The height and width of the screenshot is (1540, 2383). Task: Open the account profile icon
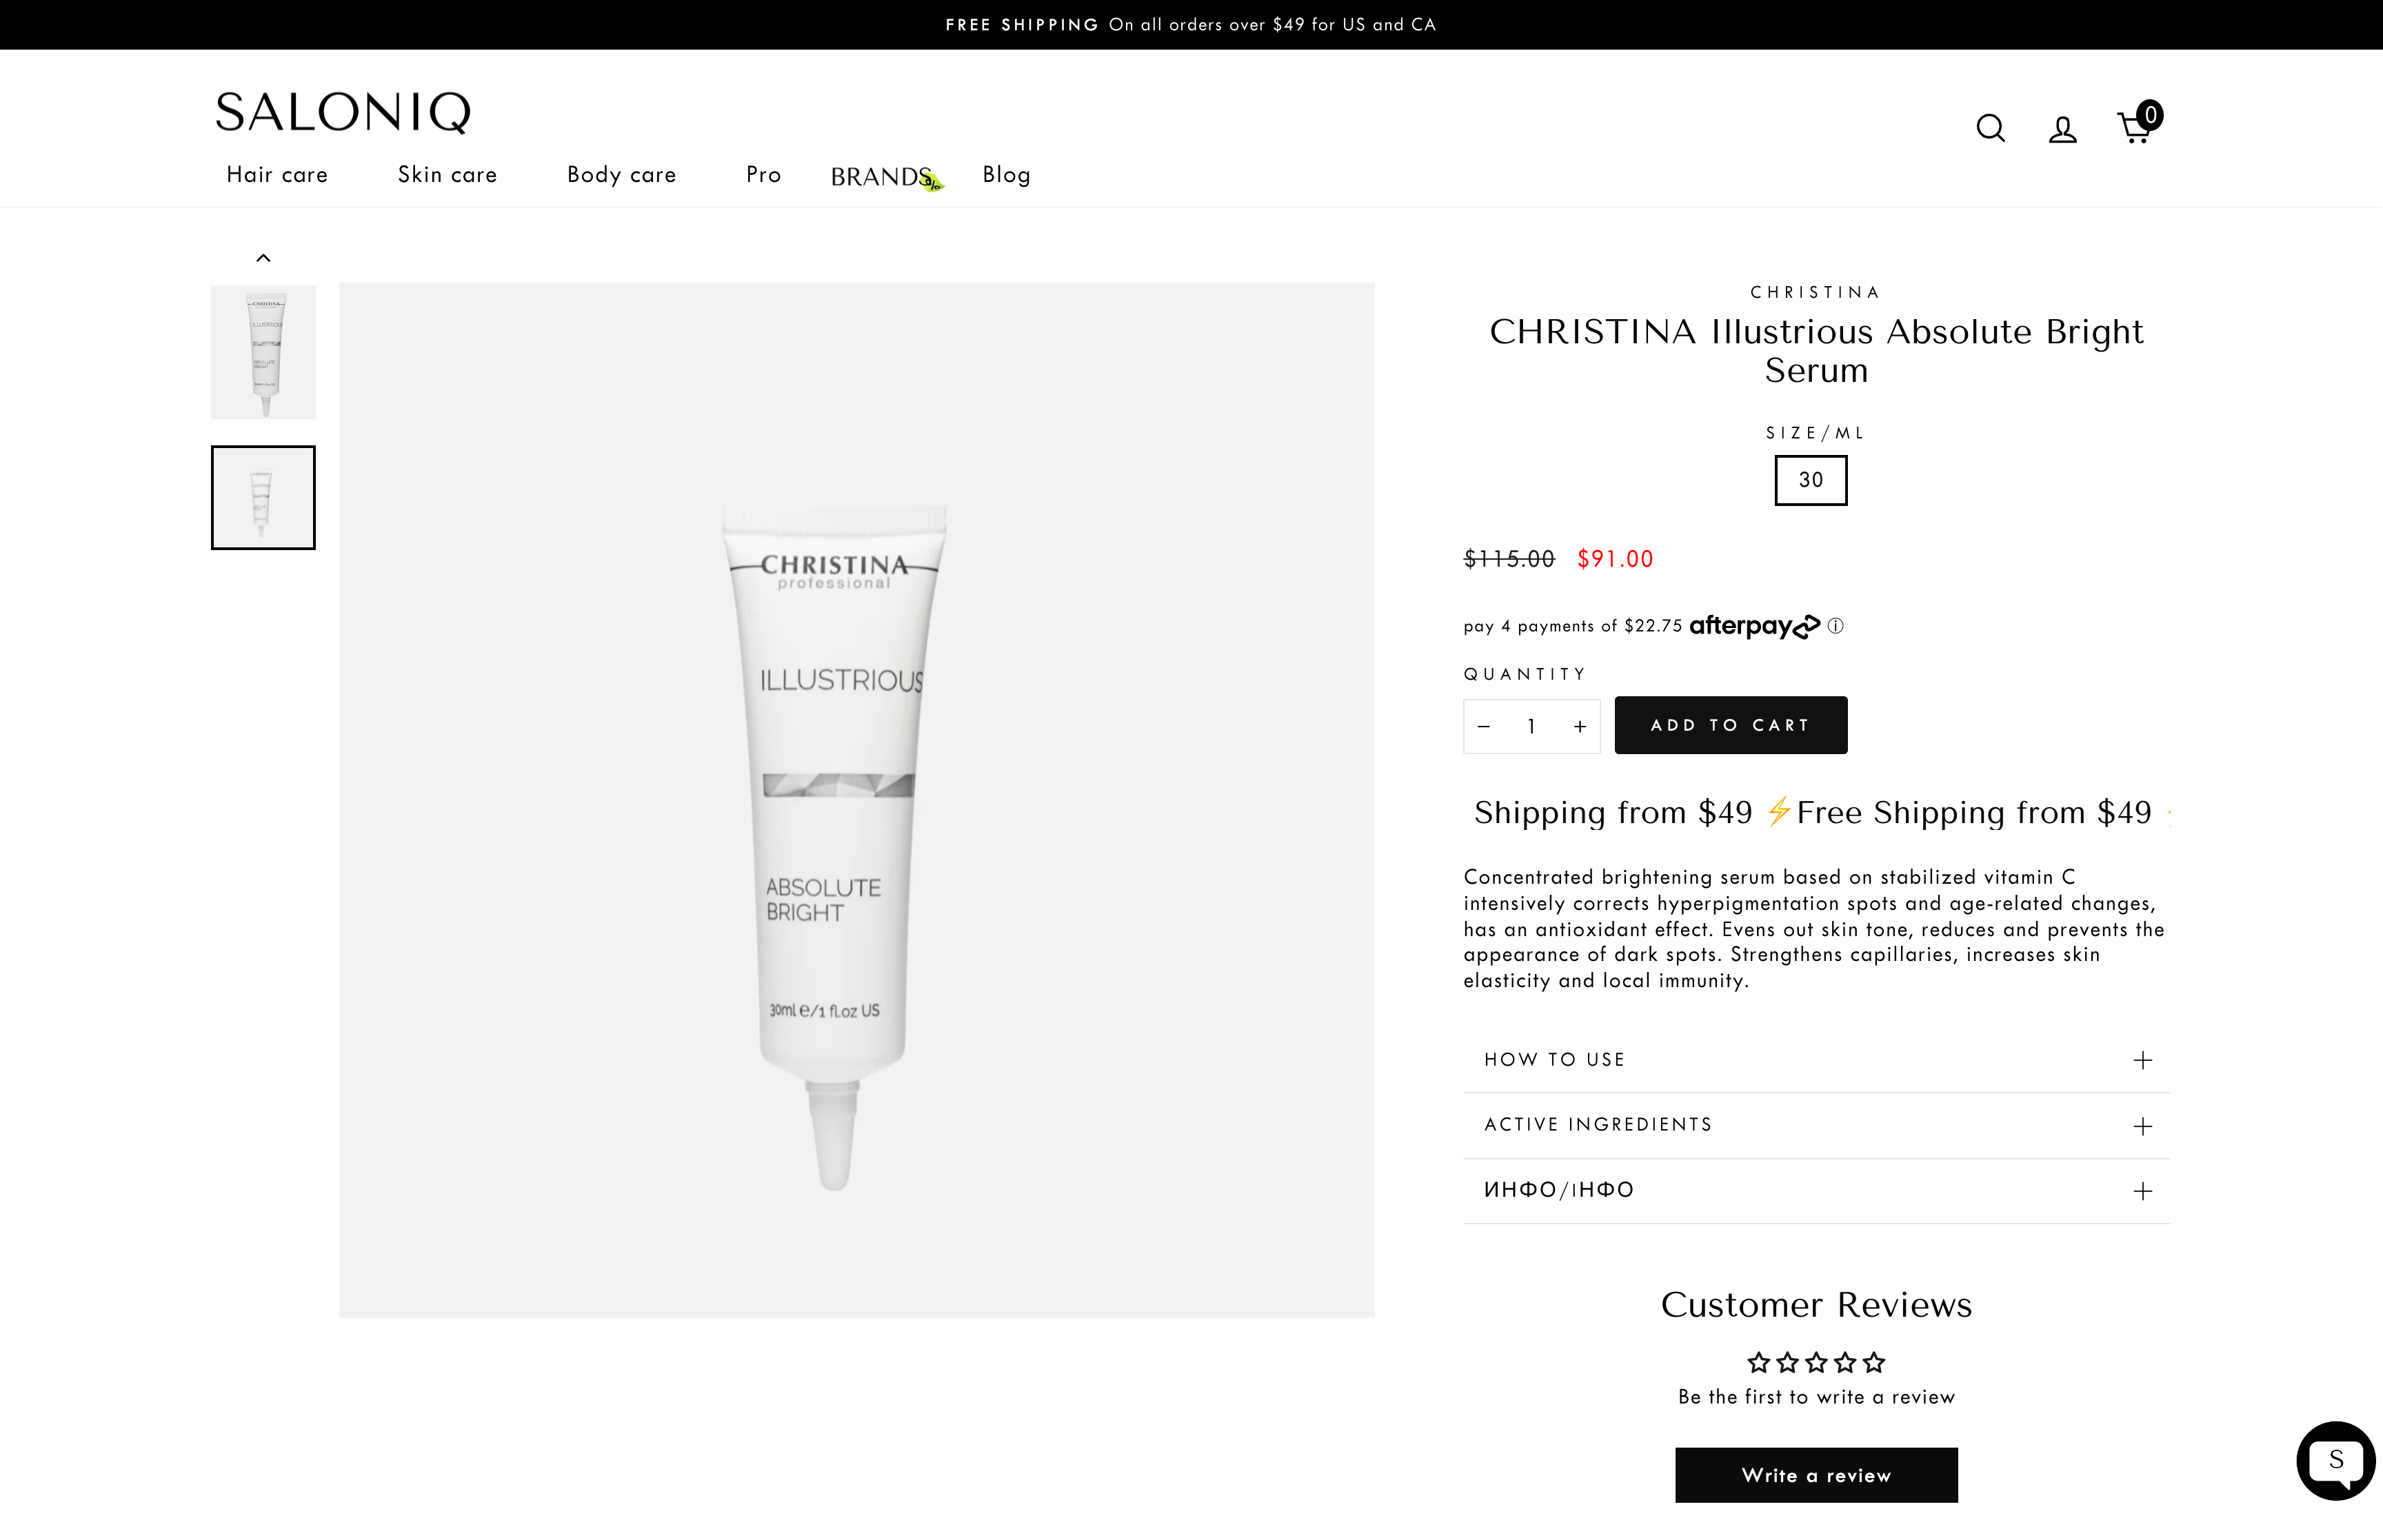(x=2062, y=129)
